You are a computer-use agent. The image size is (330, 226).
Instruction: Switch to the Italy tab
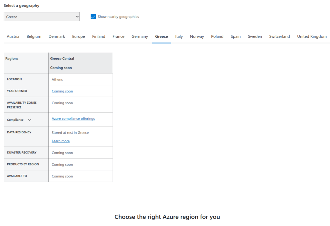click(x=179, y=36)
